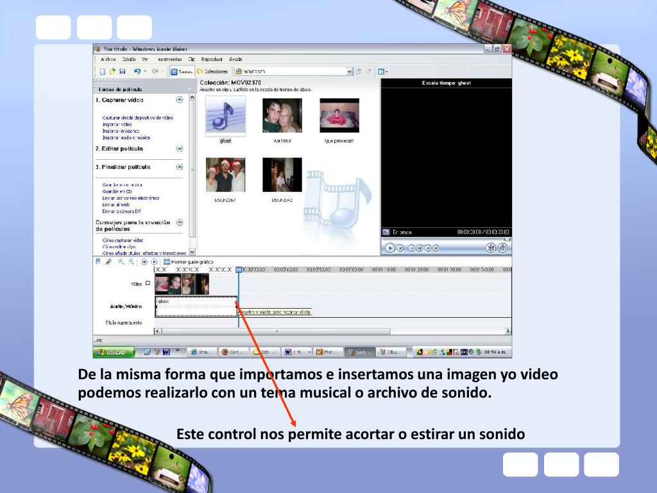This screenshot has width=657, height=493.
Task: Open the Undo history dropdown arrow
Action: (x=146, y=72)
